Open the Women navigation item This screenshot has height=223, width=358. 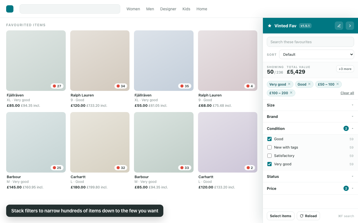coord(133,9)
